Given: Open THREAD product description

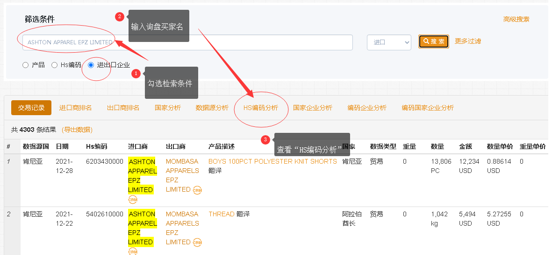Looking at the screenshot, I should tap(222, 214).
